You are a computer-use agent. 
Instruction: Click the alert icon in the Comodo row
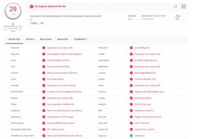click(131, 73)
